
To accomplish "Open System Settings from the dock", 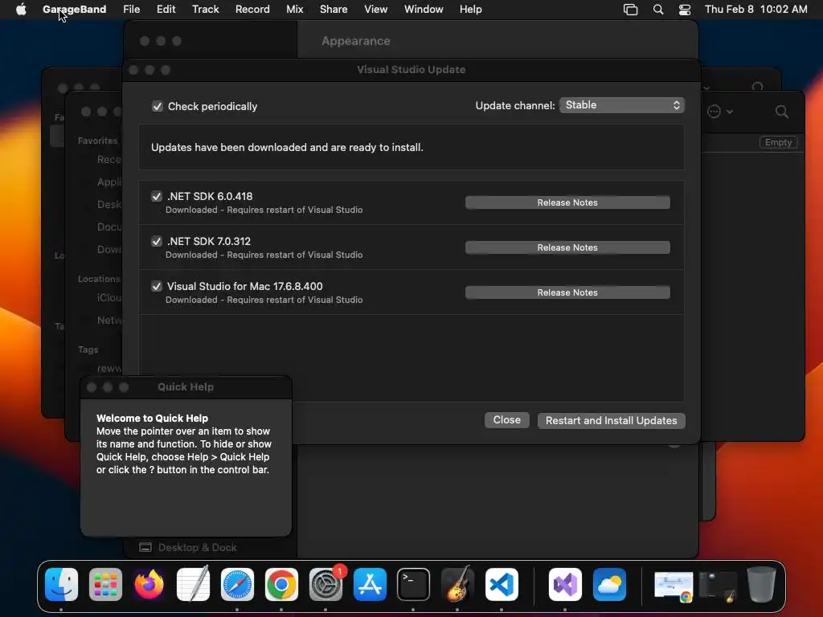I will click(326, 584).
